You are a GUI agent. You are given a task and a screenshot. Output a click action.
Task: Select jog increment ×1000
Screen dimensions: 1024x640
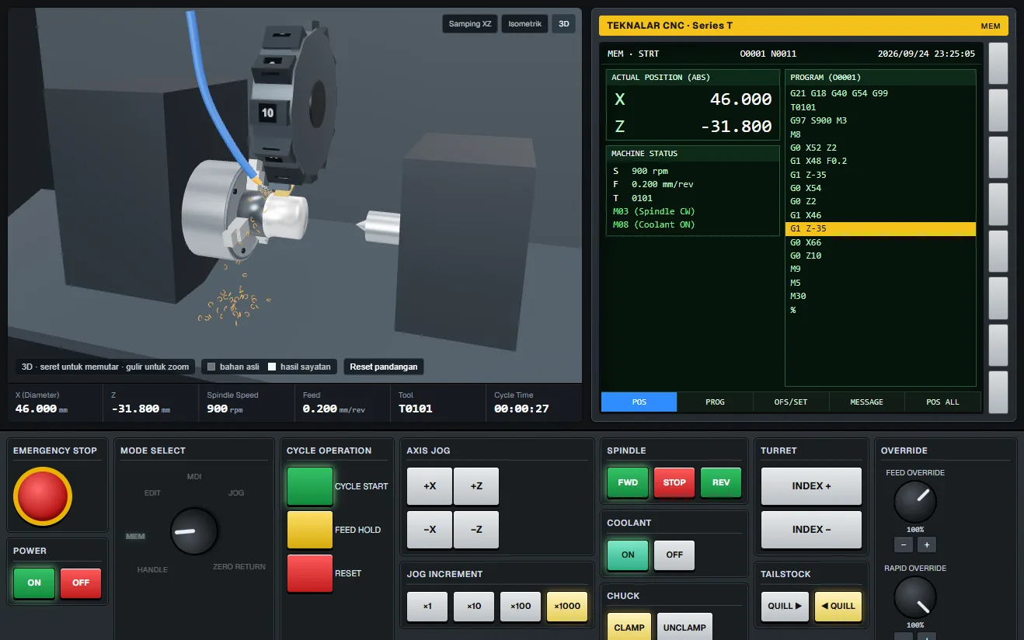coord(567,606)
